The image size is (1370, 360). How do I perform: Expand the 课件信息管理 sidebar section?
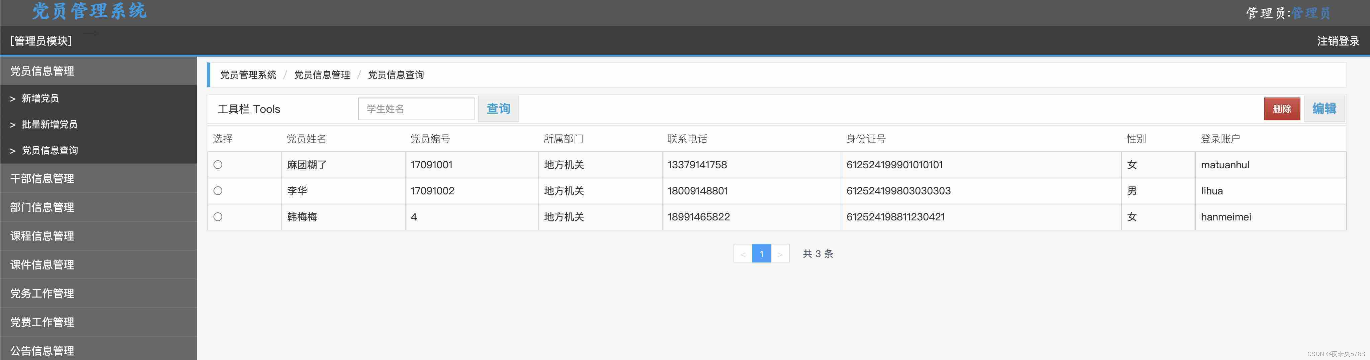point(98,264)
